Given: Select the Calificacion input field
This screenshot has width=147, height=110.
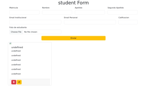Looking at the screenshot, I should [128, 22].
